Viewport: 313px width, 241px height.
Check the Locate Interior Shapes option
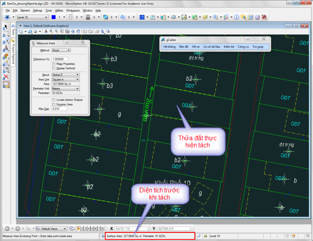point(54,100)
